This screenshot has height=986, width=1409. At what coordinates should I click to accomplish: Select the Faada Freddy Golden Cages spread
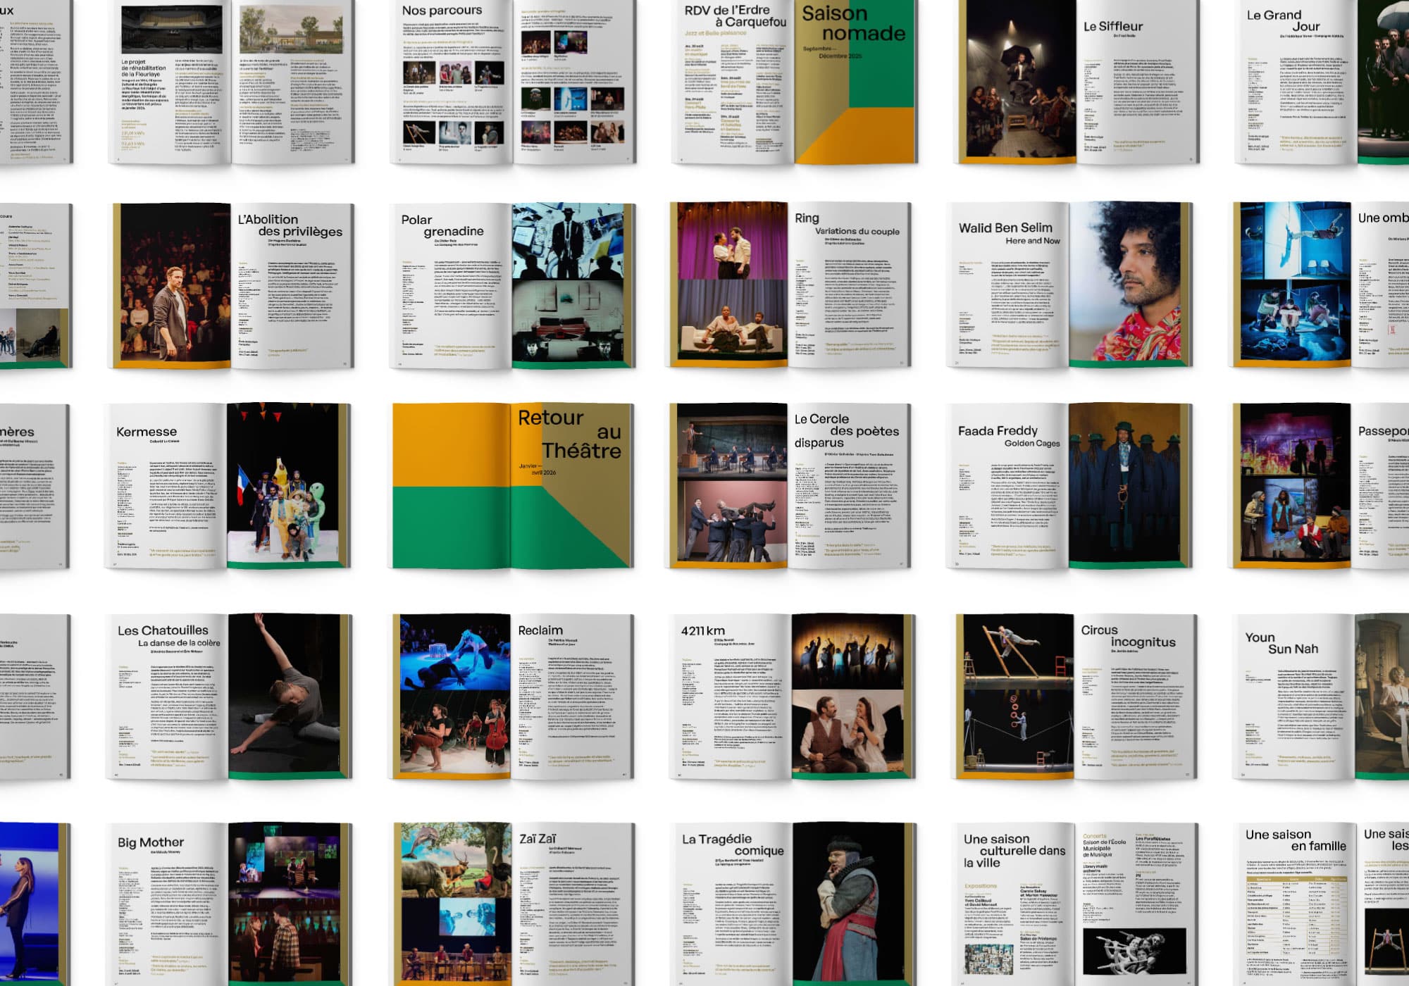1069,486
